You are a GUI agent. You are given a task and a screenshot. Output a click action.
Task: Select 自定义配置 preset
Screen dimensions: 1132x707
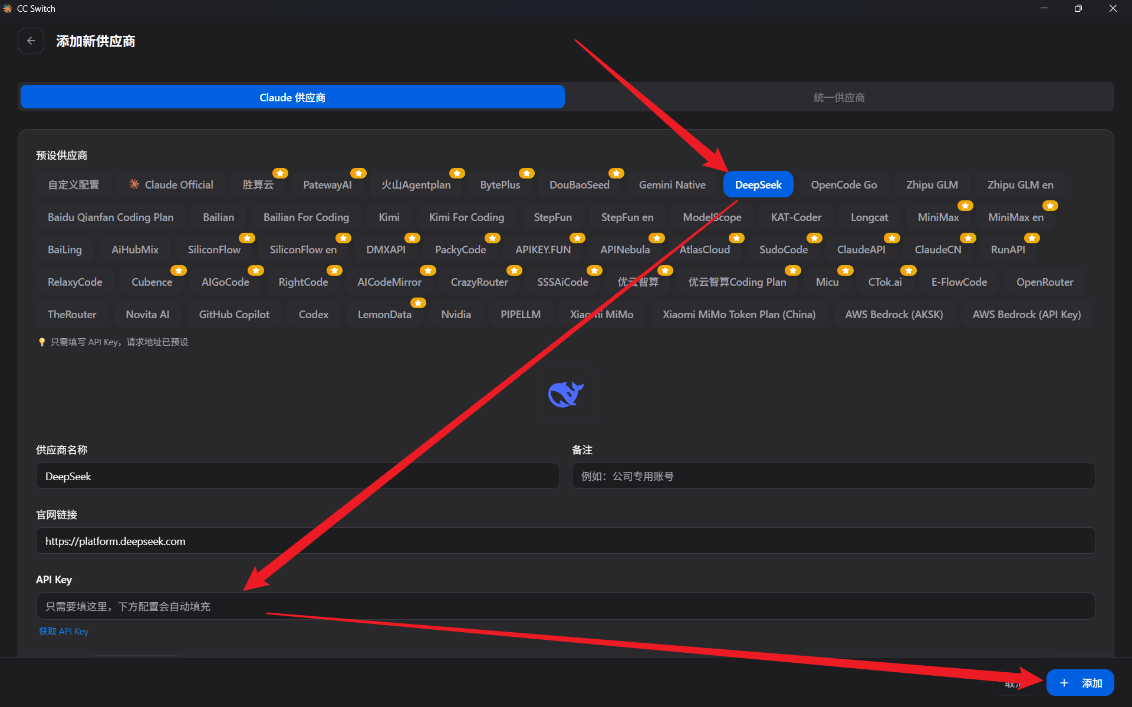coord(74,184)
